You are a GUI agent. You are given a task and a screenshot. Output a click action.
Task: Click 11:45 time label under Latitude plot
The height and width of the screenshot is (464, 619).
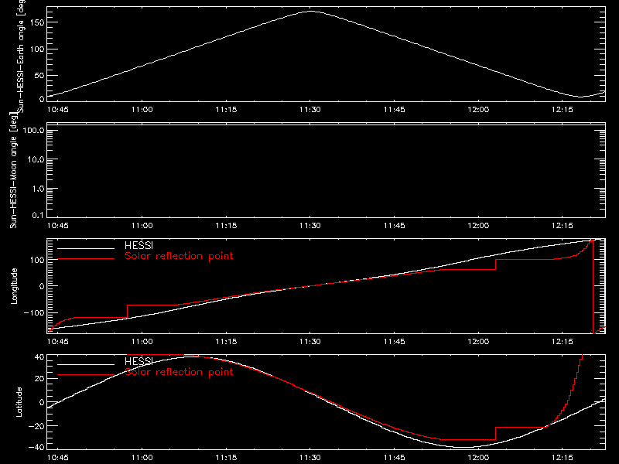394,458
